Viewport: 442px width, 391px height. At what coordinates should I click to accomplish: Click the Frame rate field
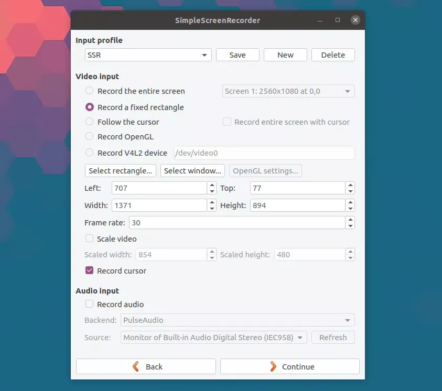click(237, 223)
